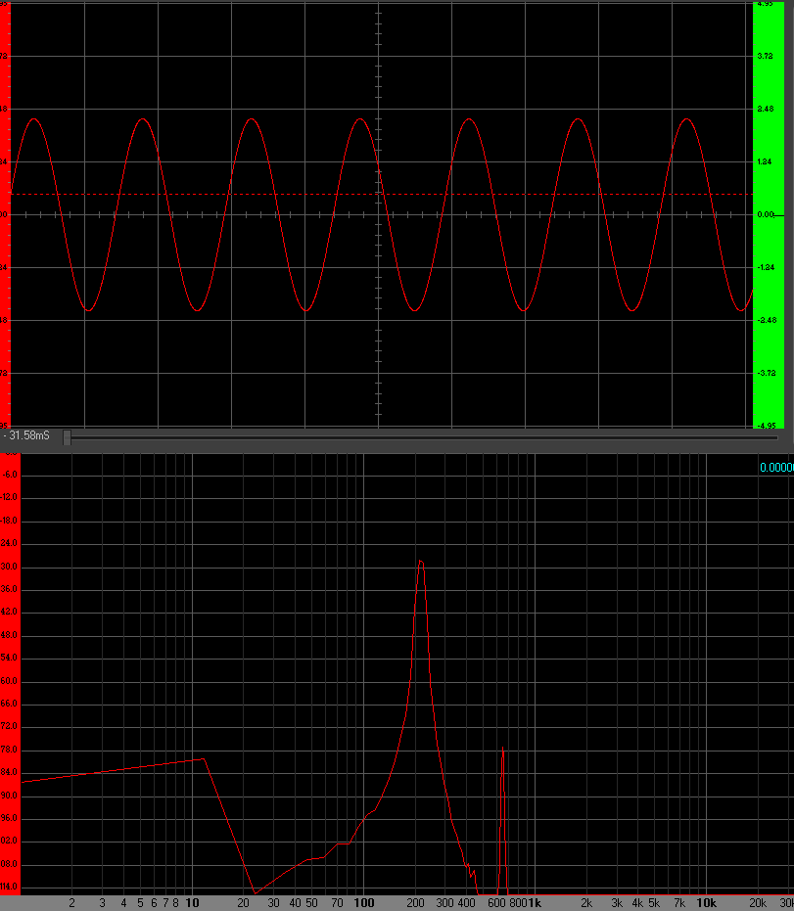Click the 20k label on the frequency axis
Image resolution: width=794 pixels, height=911 pixels.
757,902
